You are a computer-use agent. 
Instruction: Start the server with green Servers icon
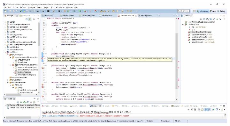[24, 102]
